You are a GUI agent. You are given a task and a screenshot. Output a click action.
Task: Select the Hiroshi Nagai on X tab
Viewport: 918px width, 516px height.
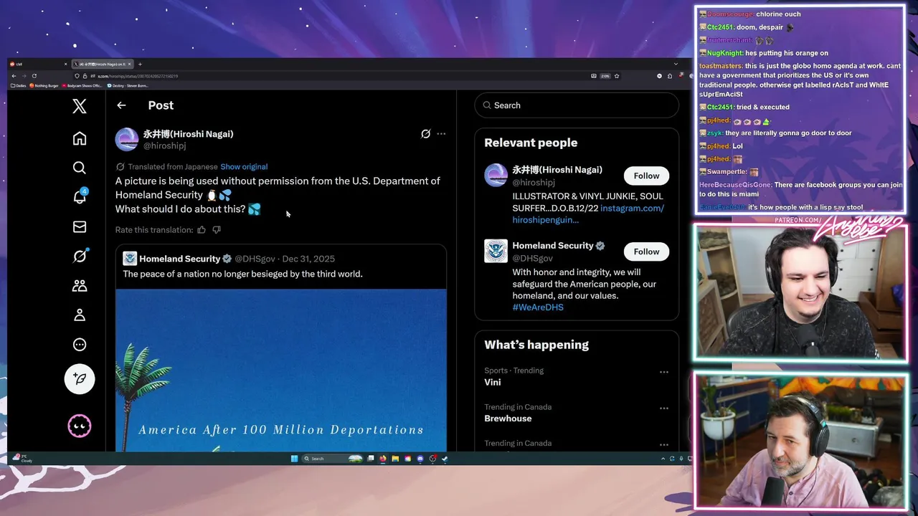click(x=103, y=64)
